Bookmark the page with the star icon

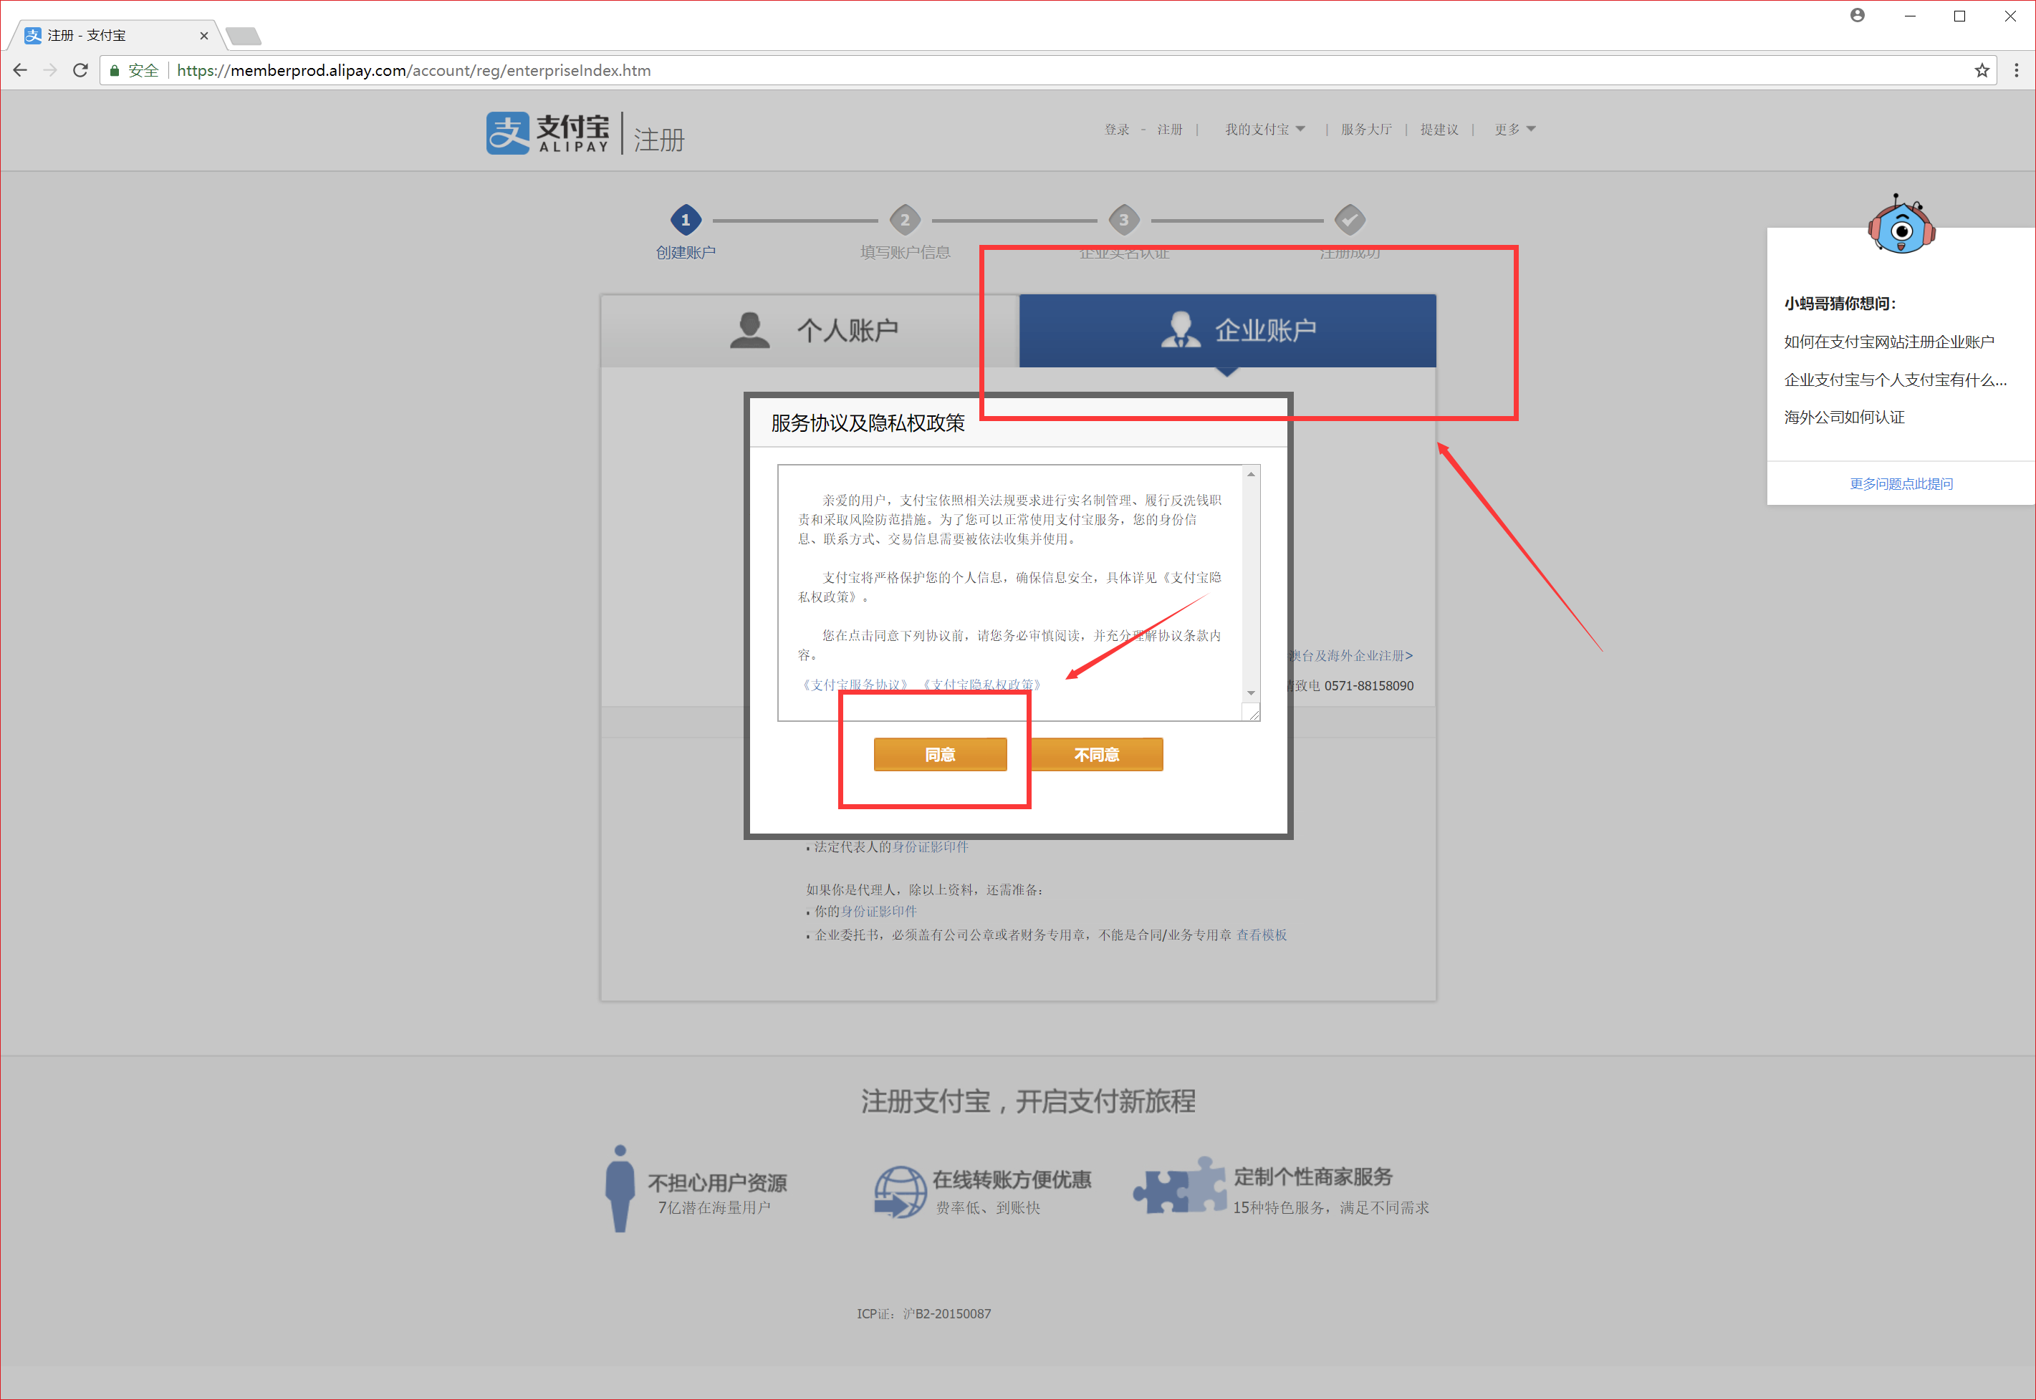[x=1982, y=70]
